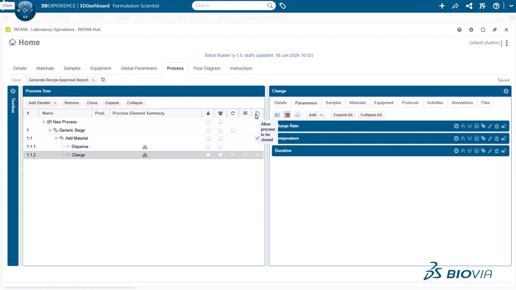
Task: Open the Instructions tab
Action: click(x=241, y=68)
